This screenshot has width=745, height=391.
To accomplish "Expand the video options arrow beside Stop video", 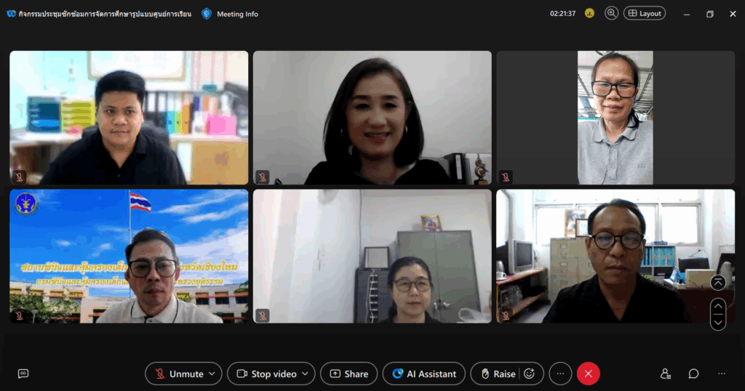I will tap(306, 374).
